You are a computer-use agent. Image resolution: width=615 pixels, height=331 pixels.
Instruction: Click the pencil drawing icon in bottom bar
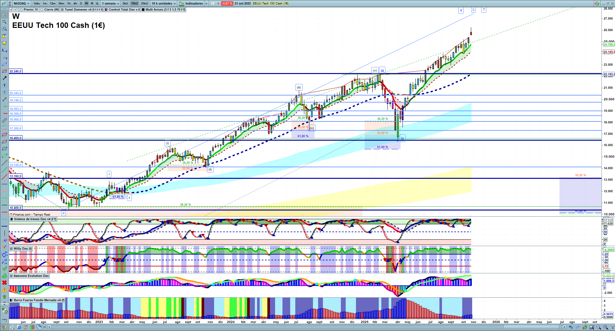pyautogui.click(x=4, y=327)
